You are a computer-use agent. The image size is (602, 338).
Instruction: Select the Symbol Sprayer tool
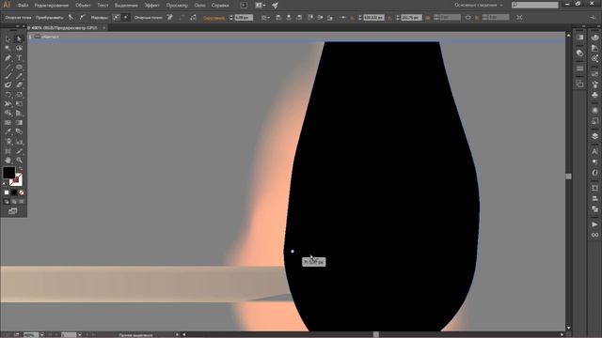8,142
